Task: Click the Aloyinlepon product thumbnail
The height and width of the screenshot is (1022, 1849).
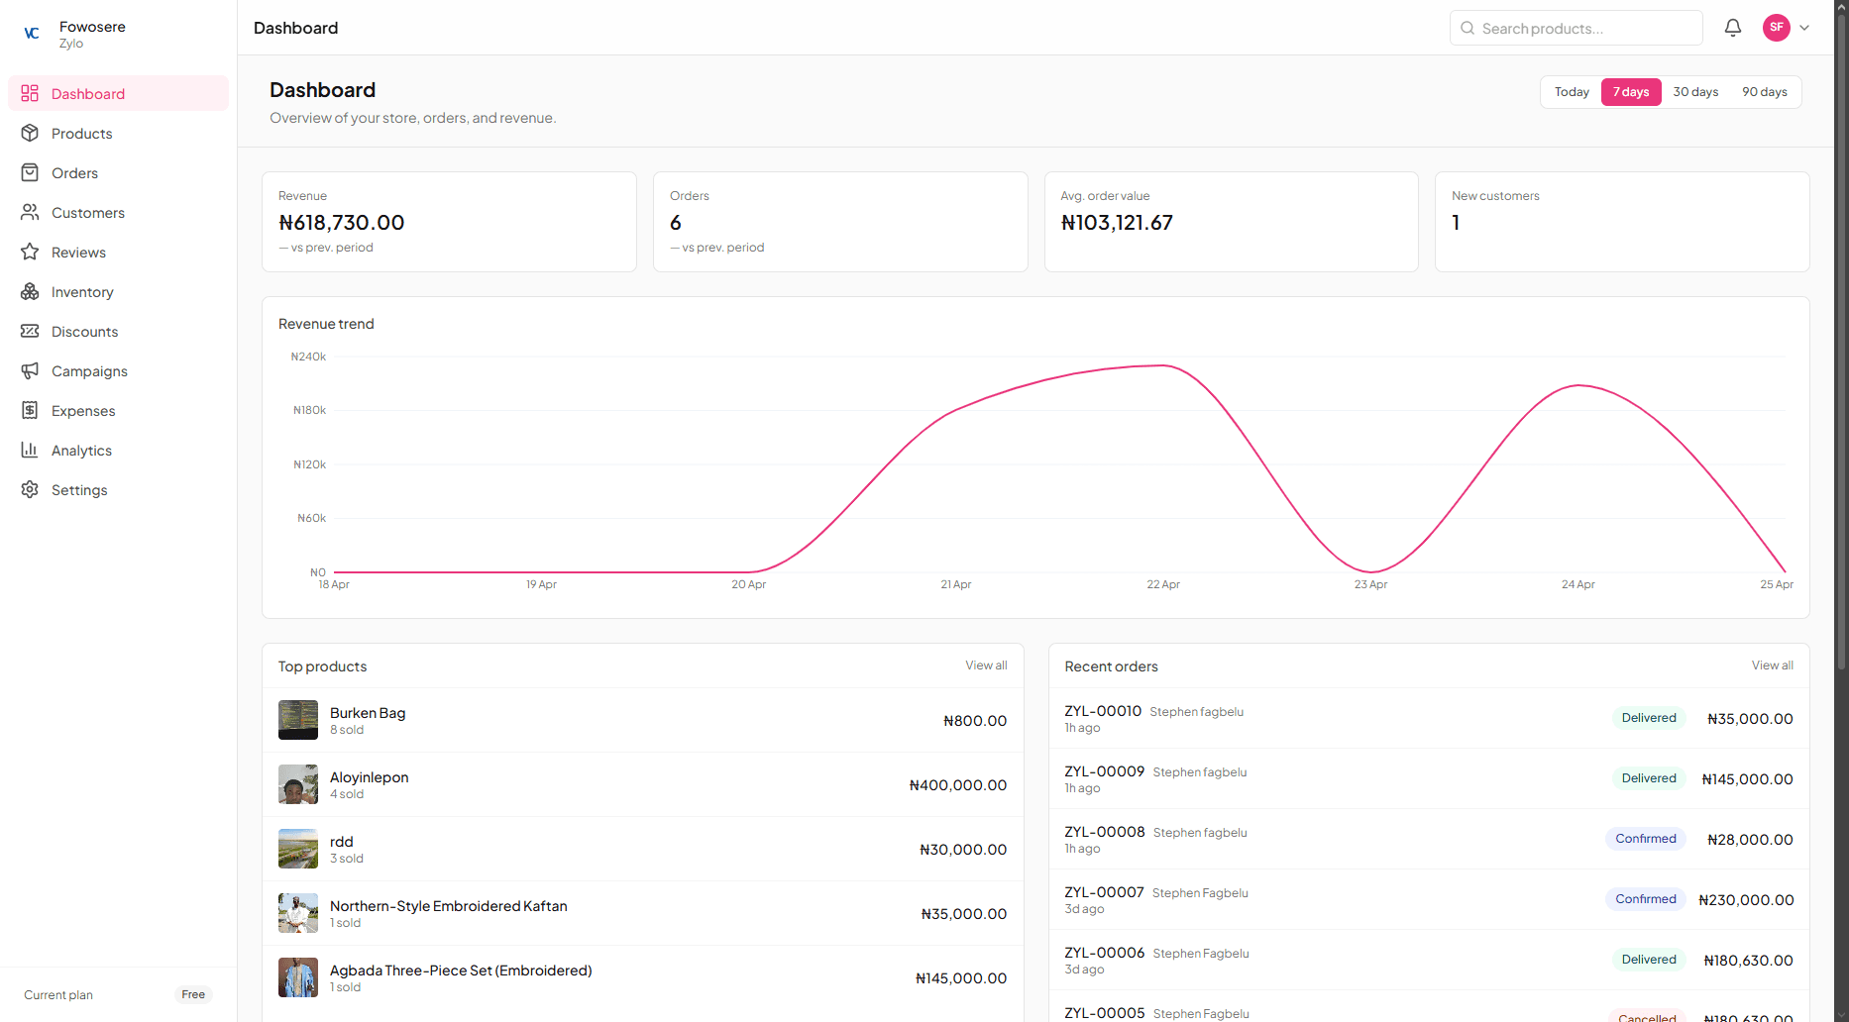Action: pyautogui.click(x=298, y=784)
